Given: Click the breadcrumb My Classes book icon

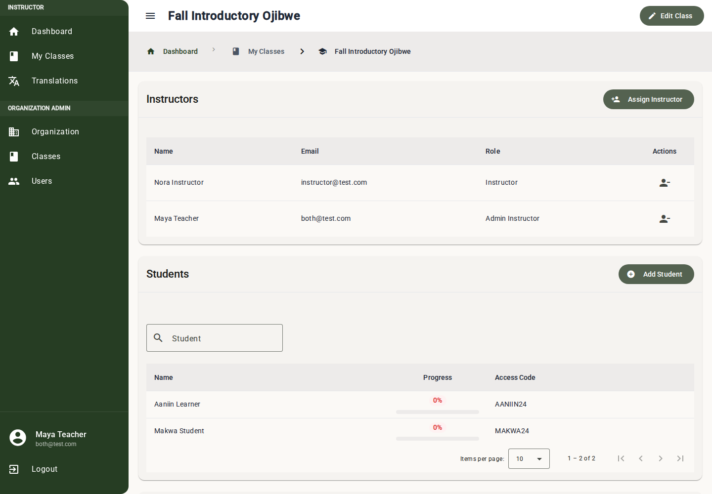Looking at the screenshot, I should coord(236,51).
